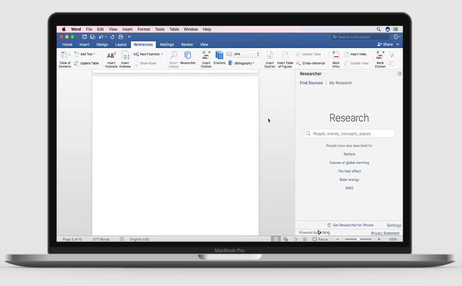Open the Review ribbon tab
Screen dimensions: 462x286
(187, 44)
